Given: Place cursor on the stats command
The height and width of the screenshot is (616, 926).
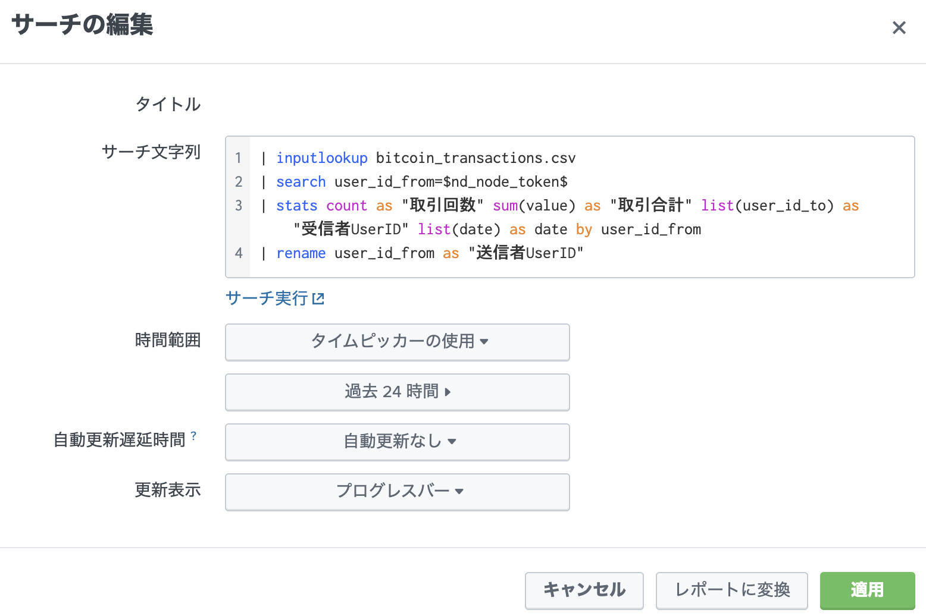Looking at the screenshot, I should (296, 206).
